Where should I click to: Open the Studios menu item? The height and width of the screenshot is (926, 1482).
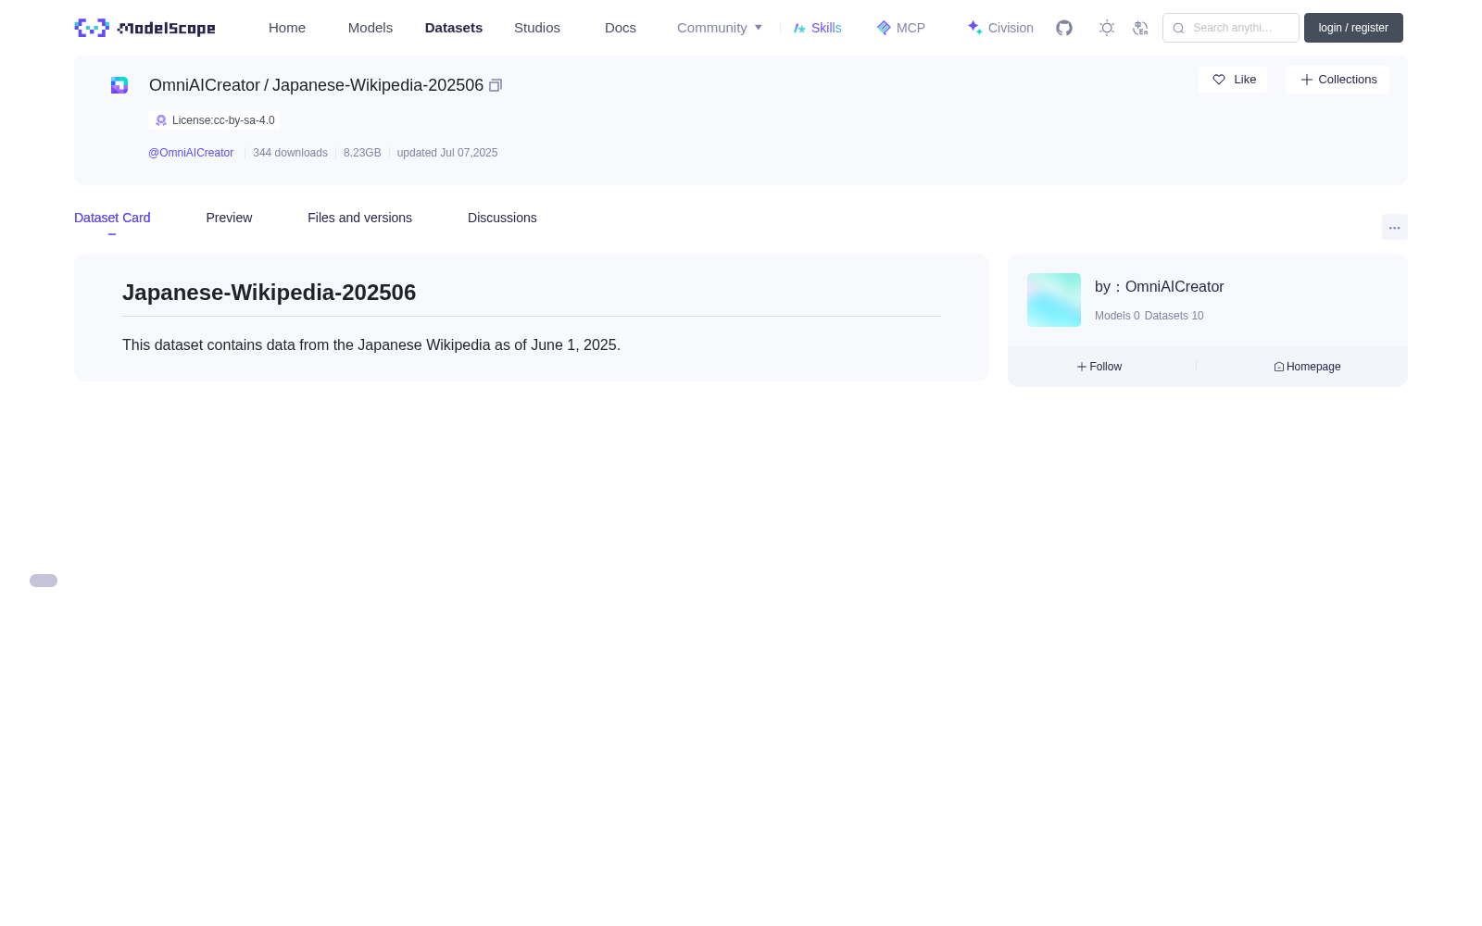(x=537, y=28)
